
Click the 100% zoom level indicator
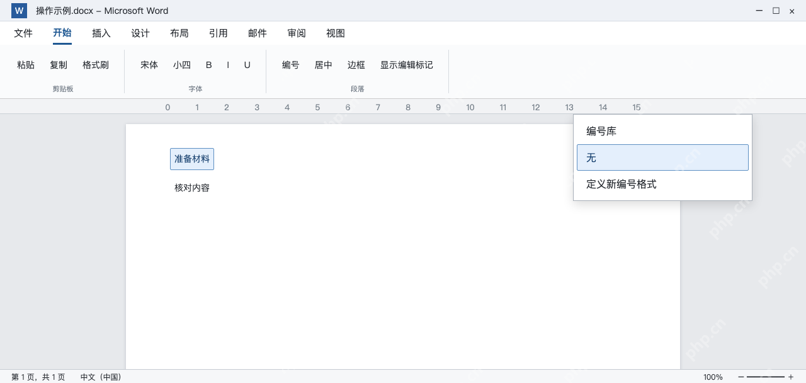click(x=713, y=377)
